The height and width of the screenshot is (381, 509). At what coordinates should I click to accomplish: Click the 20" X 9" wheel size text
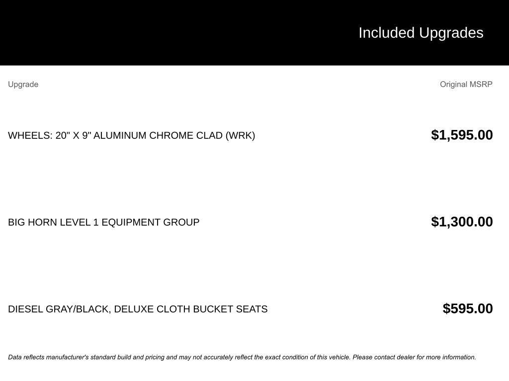73,135
